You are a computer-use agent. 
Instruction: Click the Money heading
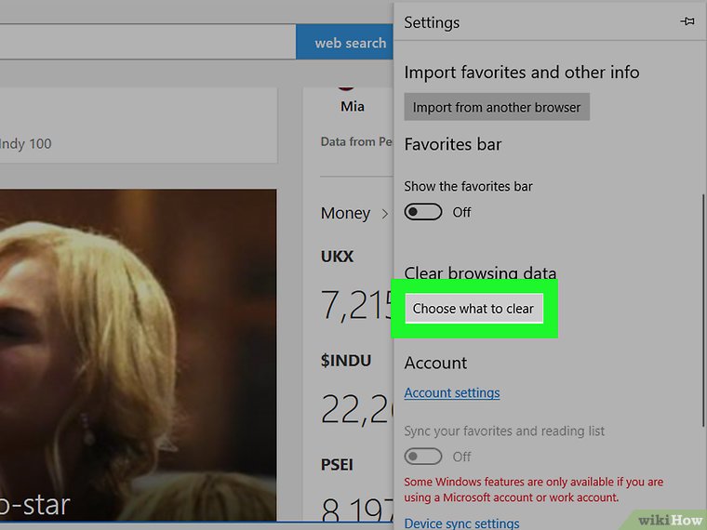tap(345, 213)
